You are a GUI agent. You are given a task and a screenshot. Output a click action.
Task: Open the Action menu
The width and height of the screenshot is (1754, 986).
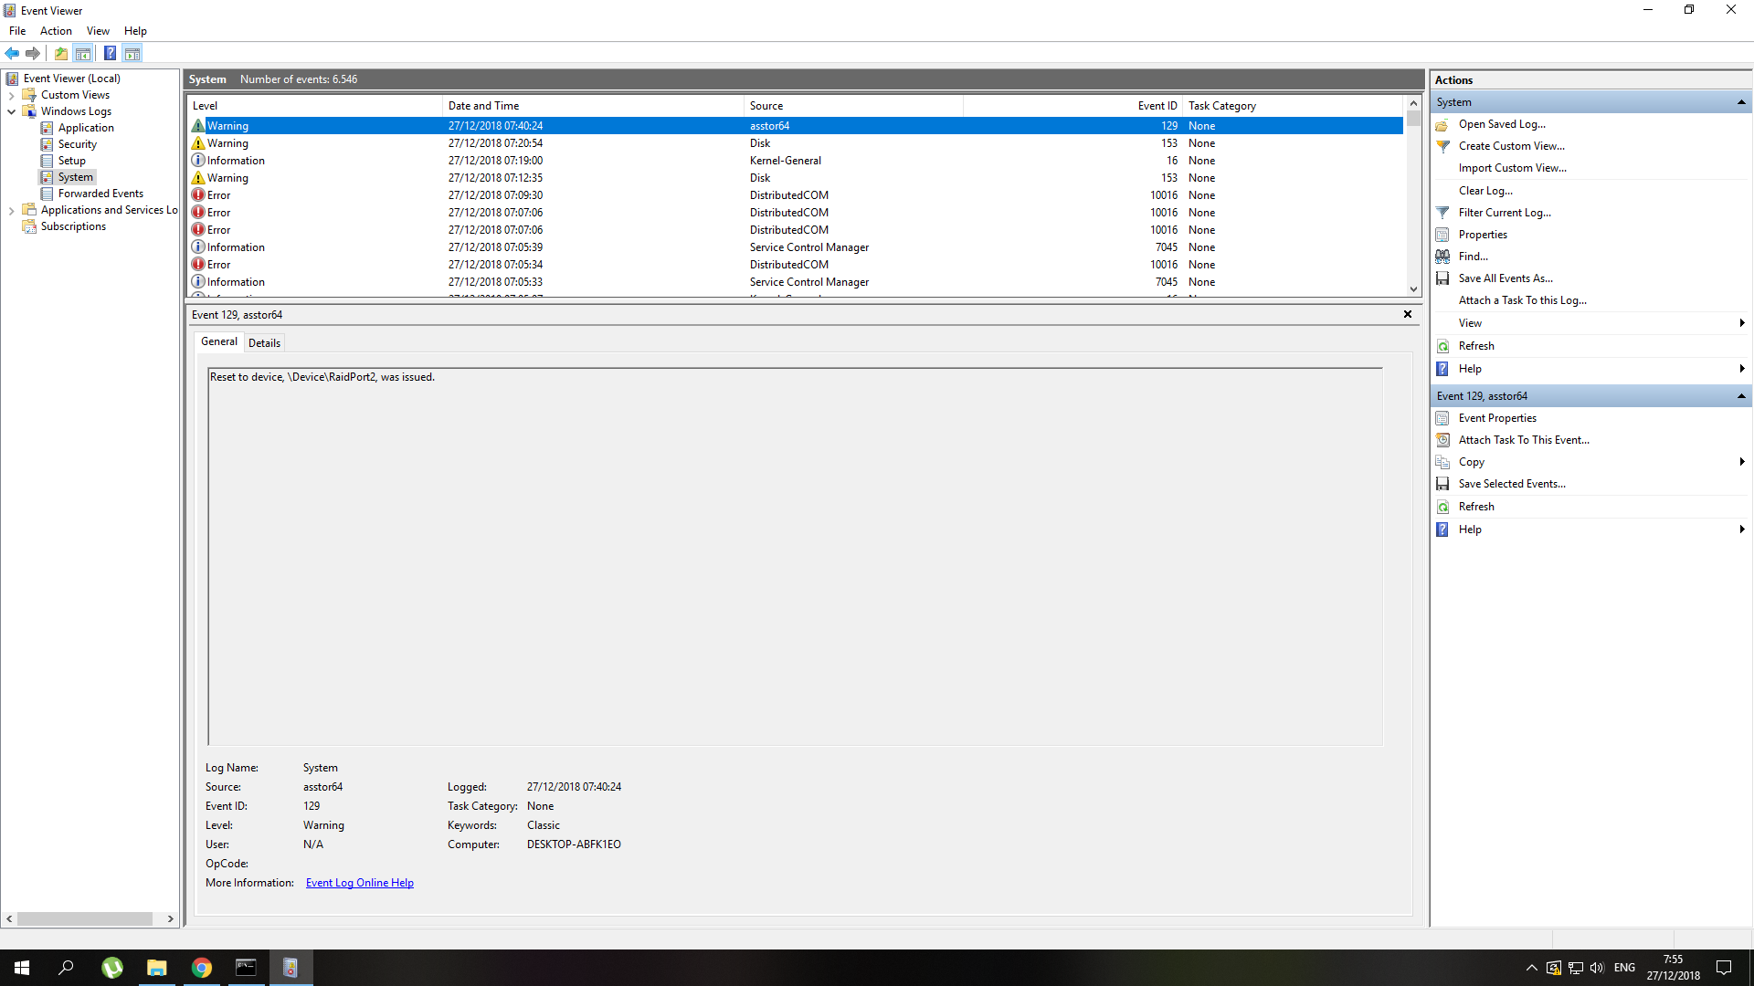pos(56,31)
